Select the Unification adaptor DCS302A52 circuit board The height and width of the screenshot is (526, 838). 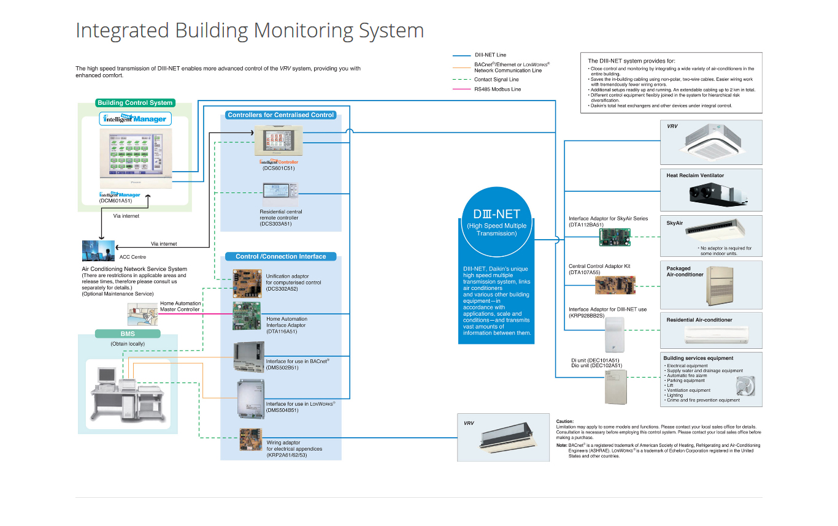(247, 283)
